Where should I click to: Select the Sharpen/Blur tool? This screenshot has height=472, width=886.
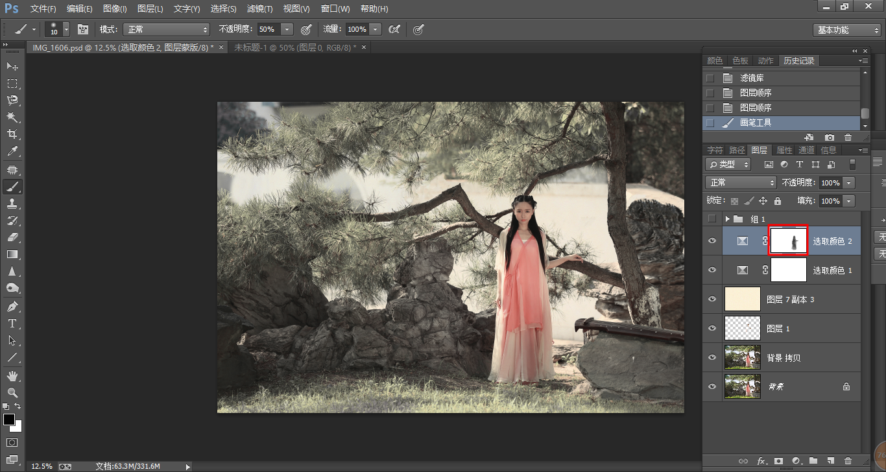12,271
